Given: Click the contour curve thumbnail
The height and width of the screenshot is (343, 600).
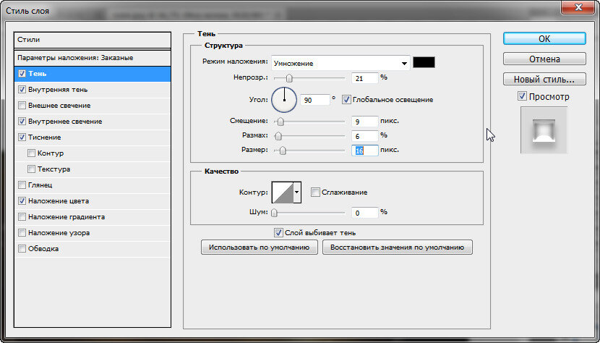Looking at the screenshot, I should (283, 192).
